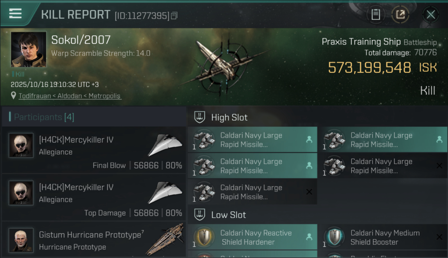Click the Low Slot section icon
448x258 pixels.
click(200, 215)
